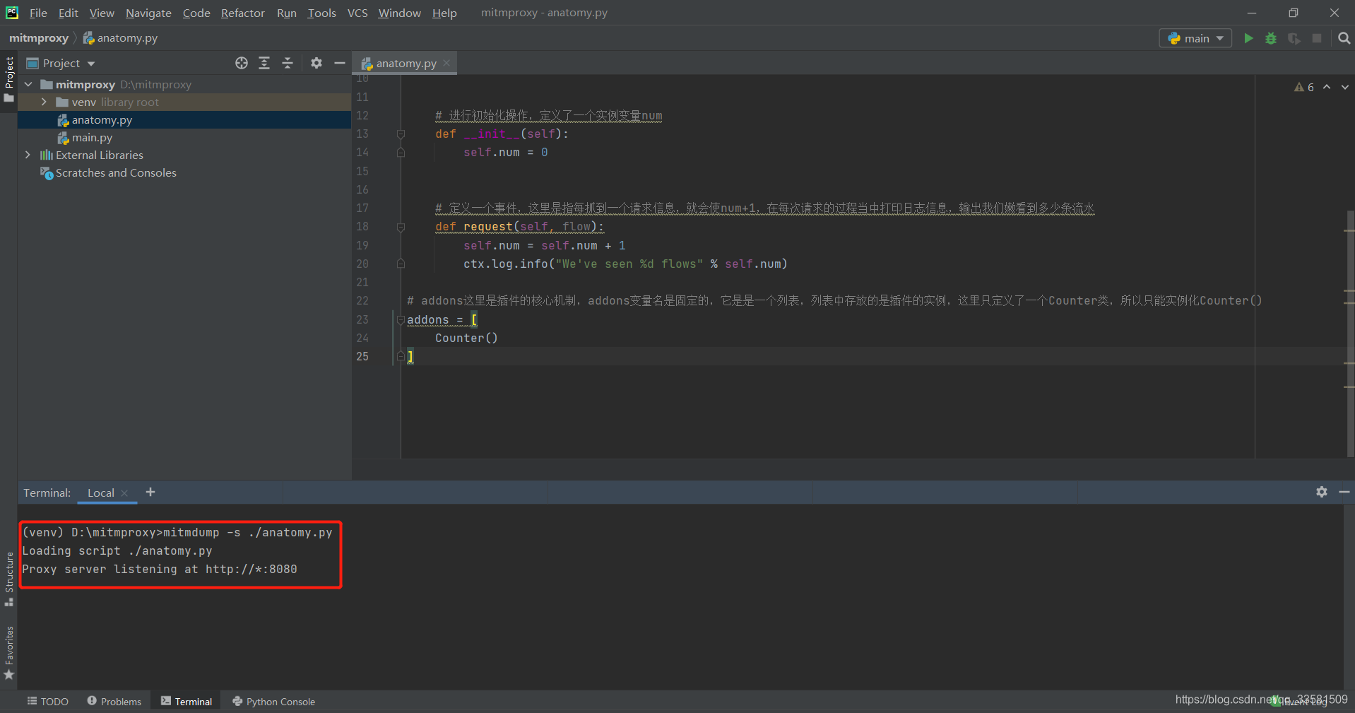
Task: Open Project panel settings gear
Action: click(x=316, y=63)
